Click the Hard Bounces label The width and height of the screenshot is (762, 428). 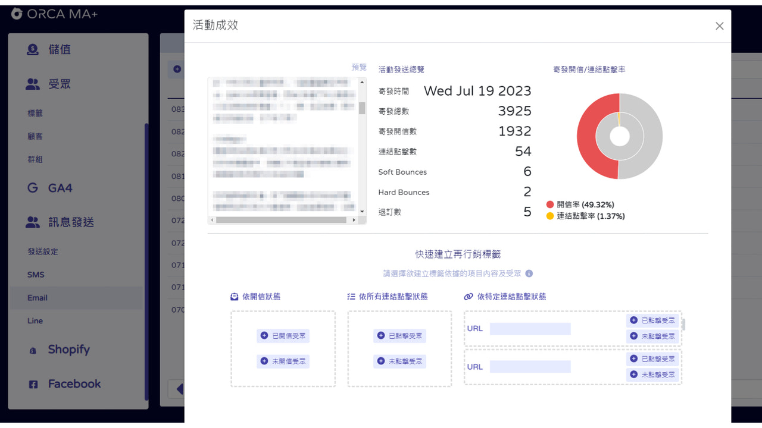point(404,193)
